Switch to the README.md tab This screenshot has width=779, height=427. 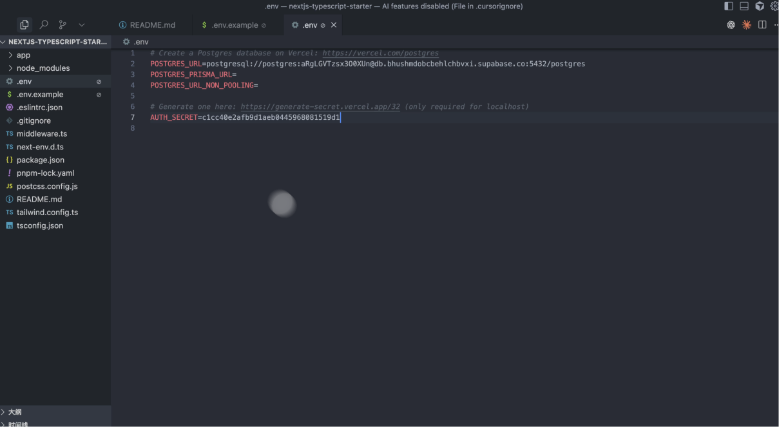coord(152,25)
